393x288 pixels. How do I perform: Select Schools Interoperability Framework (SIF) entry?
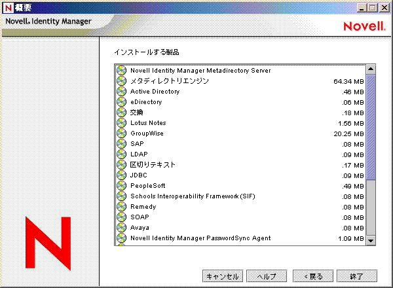click(x=240, y=196)
